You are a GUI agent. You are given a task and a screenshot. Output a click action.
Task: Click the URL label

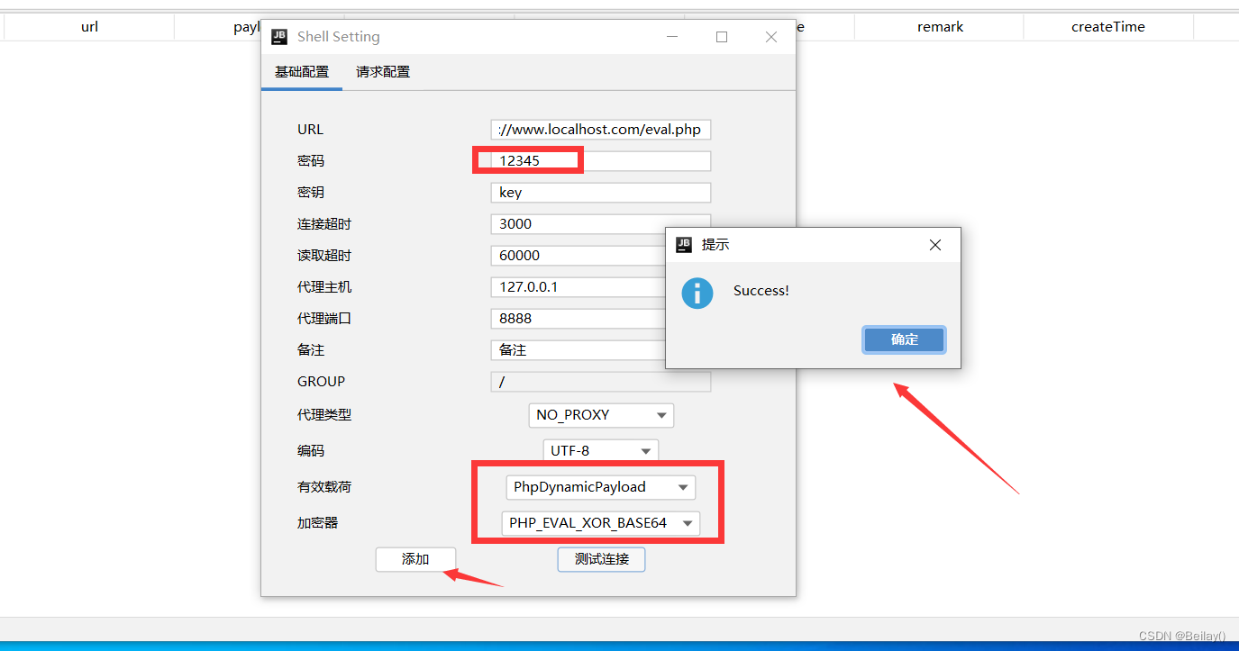310,130
